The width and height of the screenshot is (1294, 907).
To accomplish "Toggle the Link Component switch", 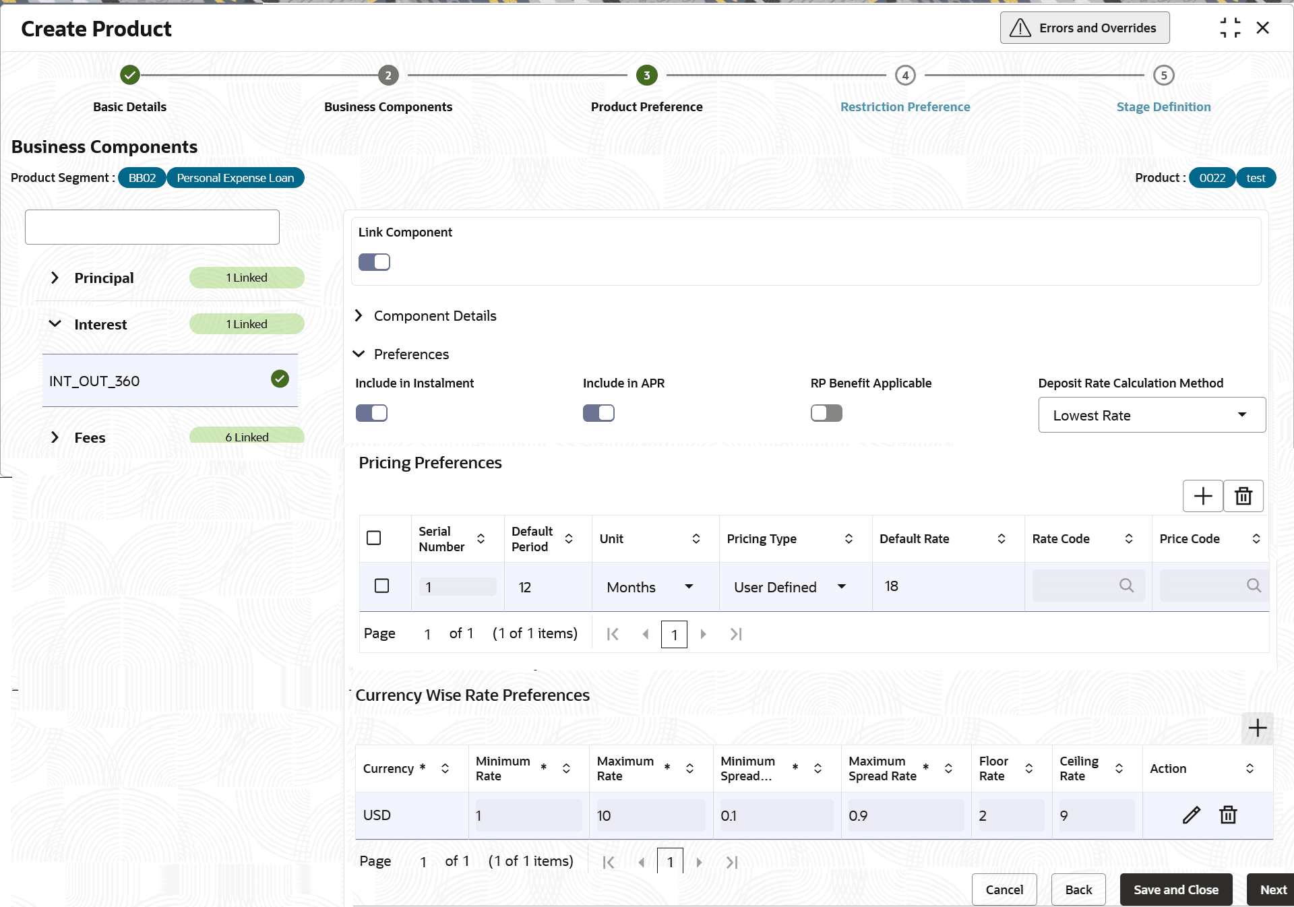I will coord(374,262).
